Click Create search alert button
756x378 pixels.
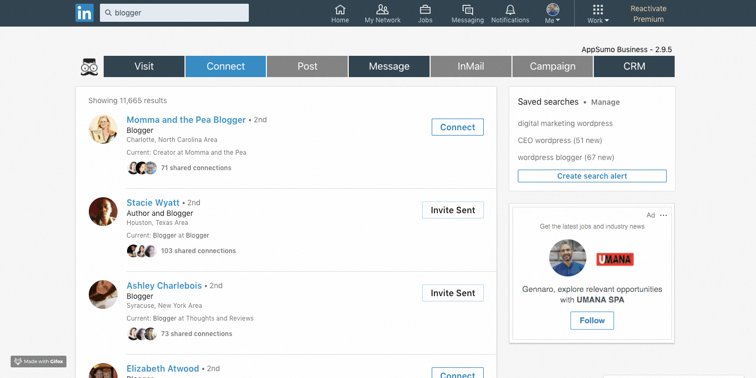tap(592, 176)
